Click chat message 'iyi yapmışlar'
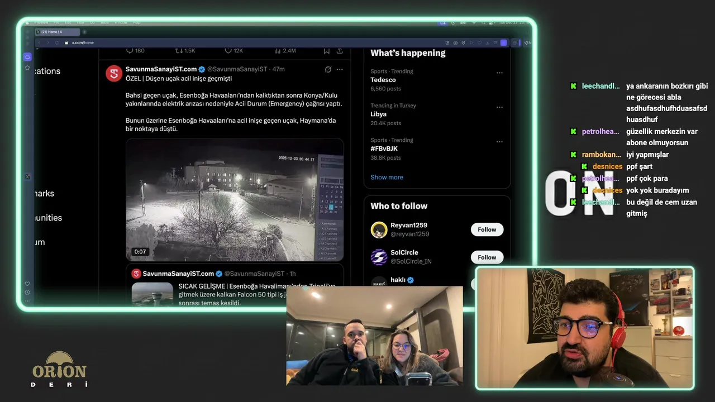 click(647, 155)
